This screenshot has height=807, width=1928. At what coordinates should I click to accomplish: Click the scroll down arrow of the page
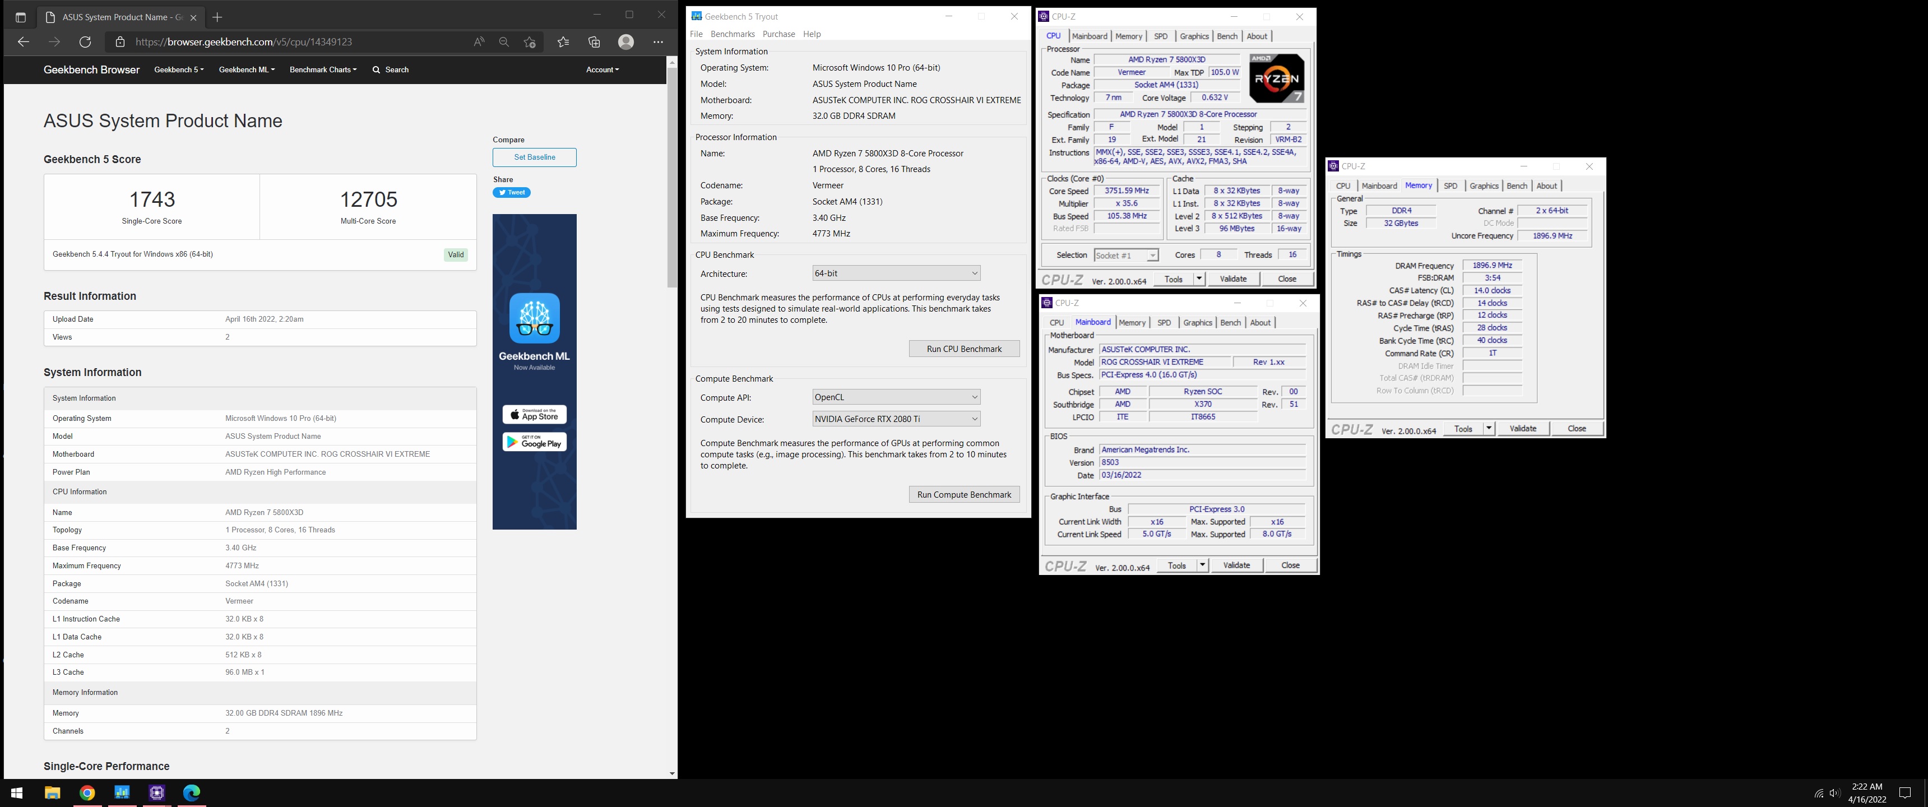[x=671, y=773]
